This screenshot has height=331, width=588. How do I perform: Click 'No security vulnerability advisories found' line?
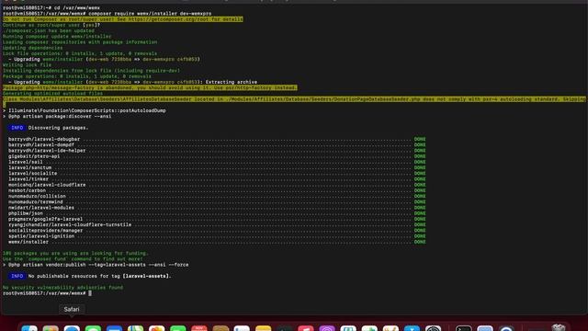pos(62,287)
